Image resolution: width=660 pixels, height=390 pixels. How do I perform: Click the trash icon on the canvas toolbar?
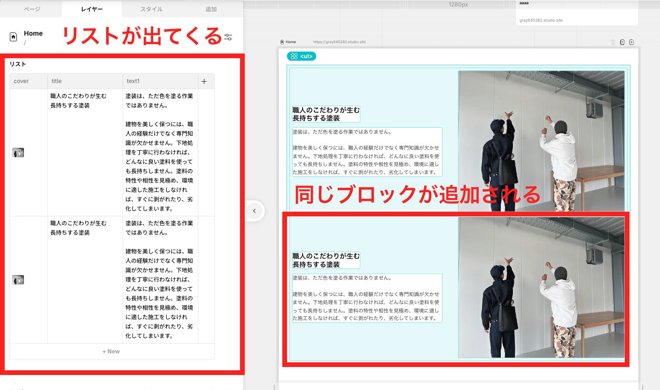(613, 42)
